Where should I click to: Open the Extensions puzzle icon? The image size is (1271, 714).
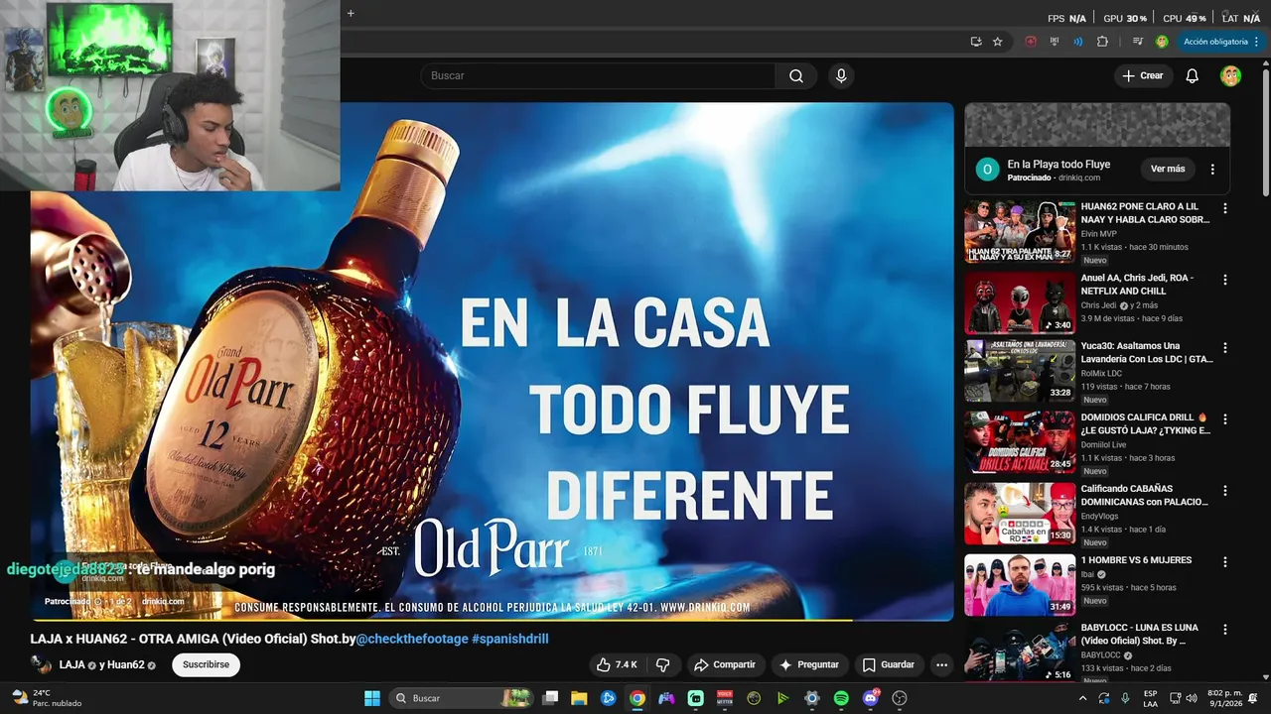point(1102,42)
